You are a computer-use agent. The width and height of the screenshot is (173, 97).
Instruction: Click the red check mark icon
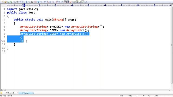[x=71, y=2]
